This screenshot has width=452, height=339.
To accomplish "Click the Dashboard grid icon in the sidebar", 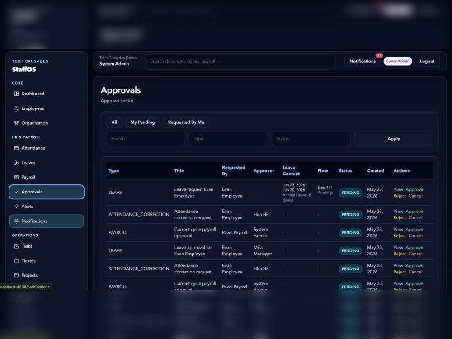I will point(16,94).
